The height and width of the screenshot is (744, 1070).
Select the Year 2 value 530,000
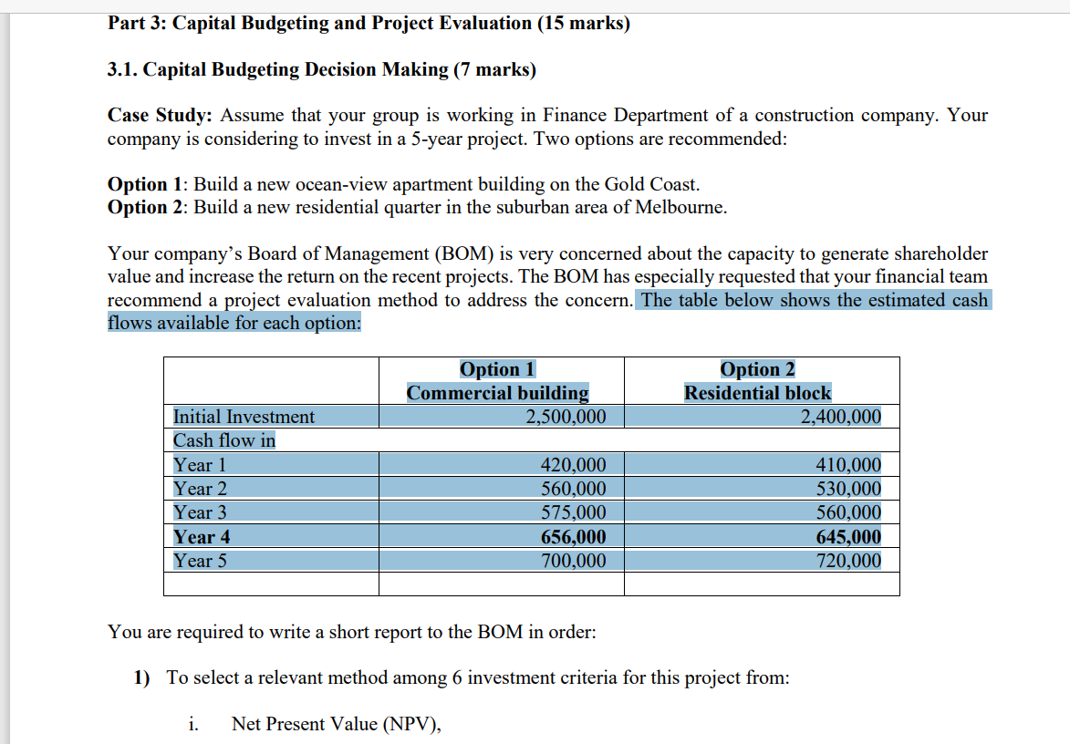click(848, 489)
